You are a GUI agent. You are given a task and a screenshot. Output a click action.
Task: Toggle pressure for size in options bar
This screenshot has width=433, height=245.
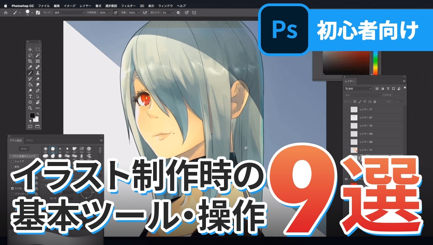coord(186,13)
